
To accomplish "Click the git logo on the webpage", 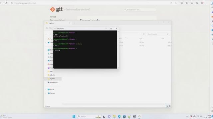I will click(x=56, y=9).
